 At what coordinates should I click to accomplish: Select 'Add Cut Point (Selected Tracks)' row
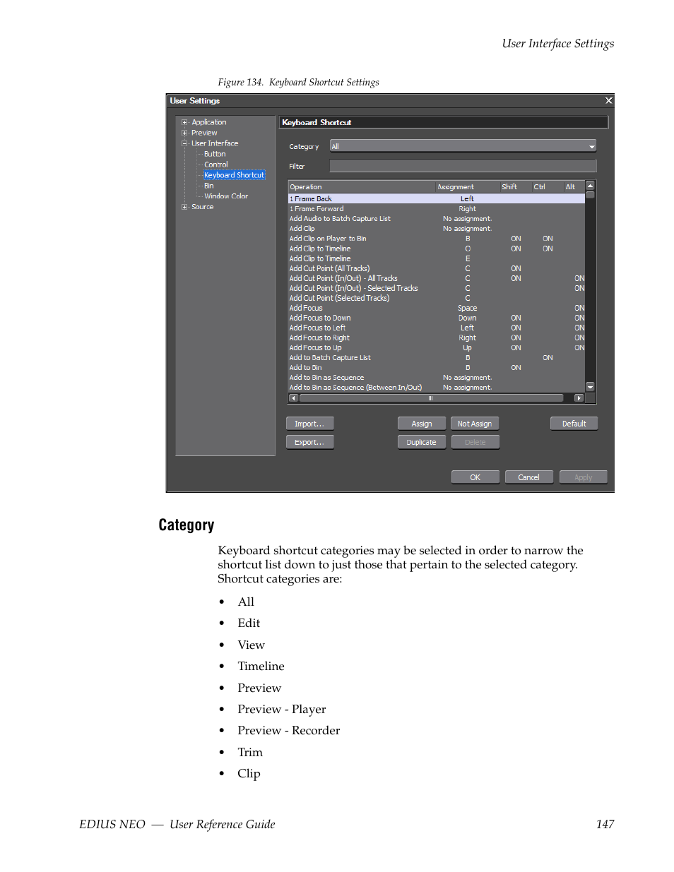click(437, 298)
